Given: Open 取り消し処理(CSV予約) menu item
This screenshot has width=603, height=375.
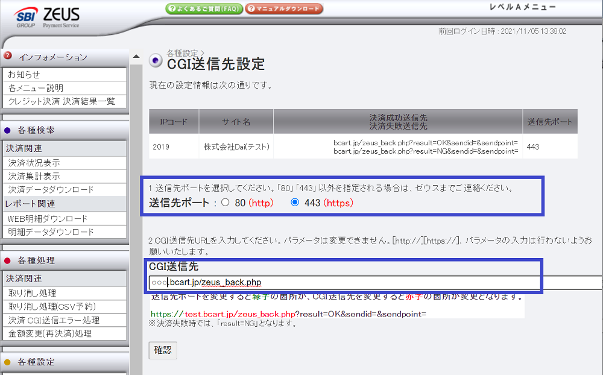Looking at the screenshot, I should pyautogui.click(x=65, y=306).
